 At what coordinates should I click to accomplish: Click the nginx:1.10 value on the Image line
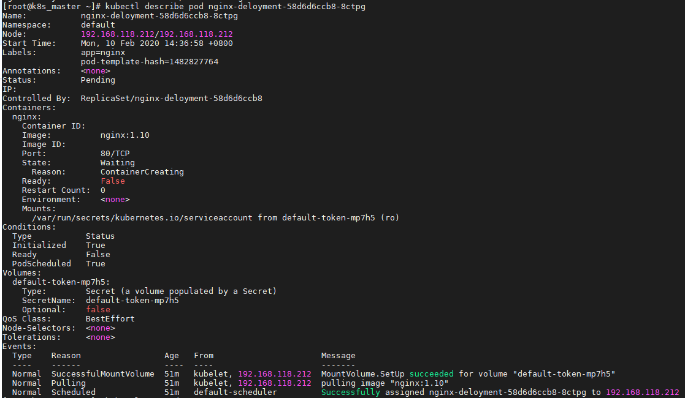pos(124,135)
